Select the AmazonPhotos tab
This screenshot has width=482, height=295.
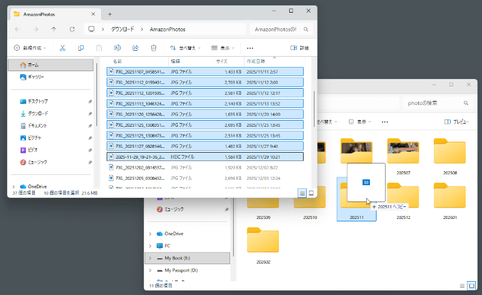point(54,14)
